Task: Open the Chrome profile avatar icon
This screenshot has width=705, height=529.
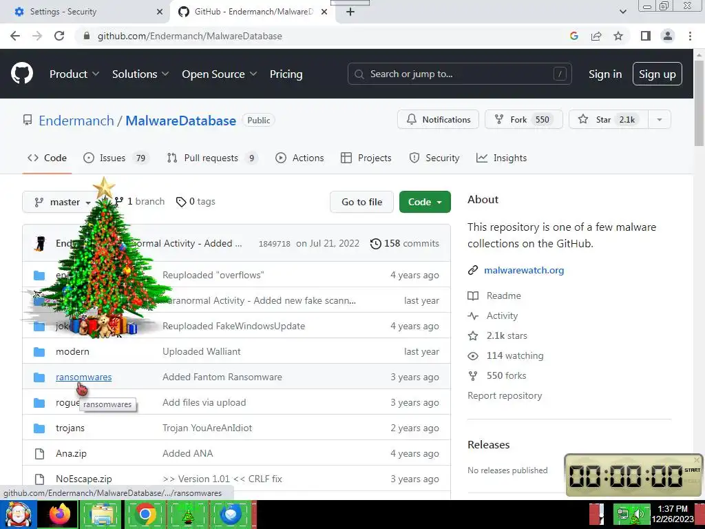Action: [x=668, y=36]
